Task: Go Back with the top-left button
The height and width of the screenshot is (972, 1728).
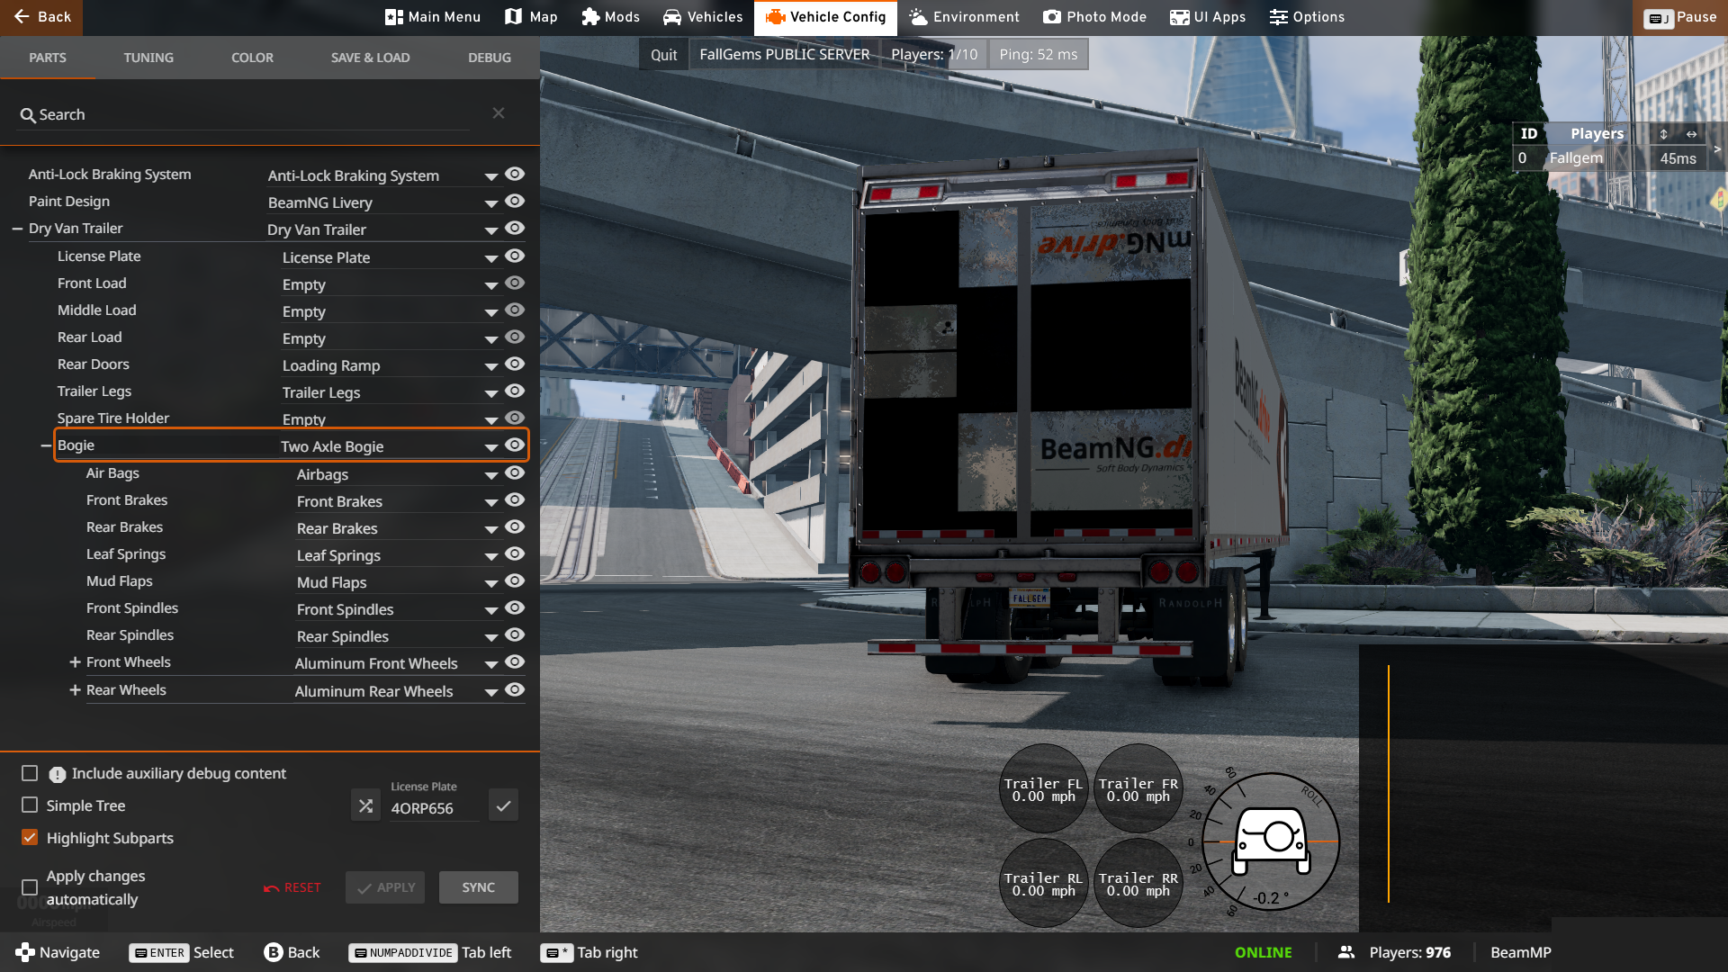Action: pos(41,17)
